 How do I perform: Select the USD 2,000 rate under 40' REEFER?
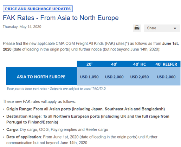tap(166, 77)
